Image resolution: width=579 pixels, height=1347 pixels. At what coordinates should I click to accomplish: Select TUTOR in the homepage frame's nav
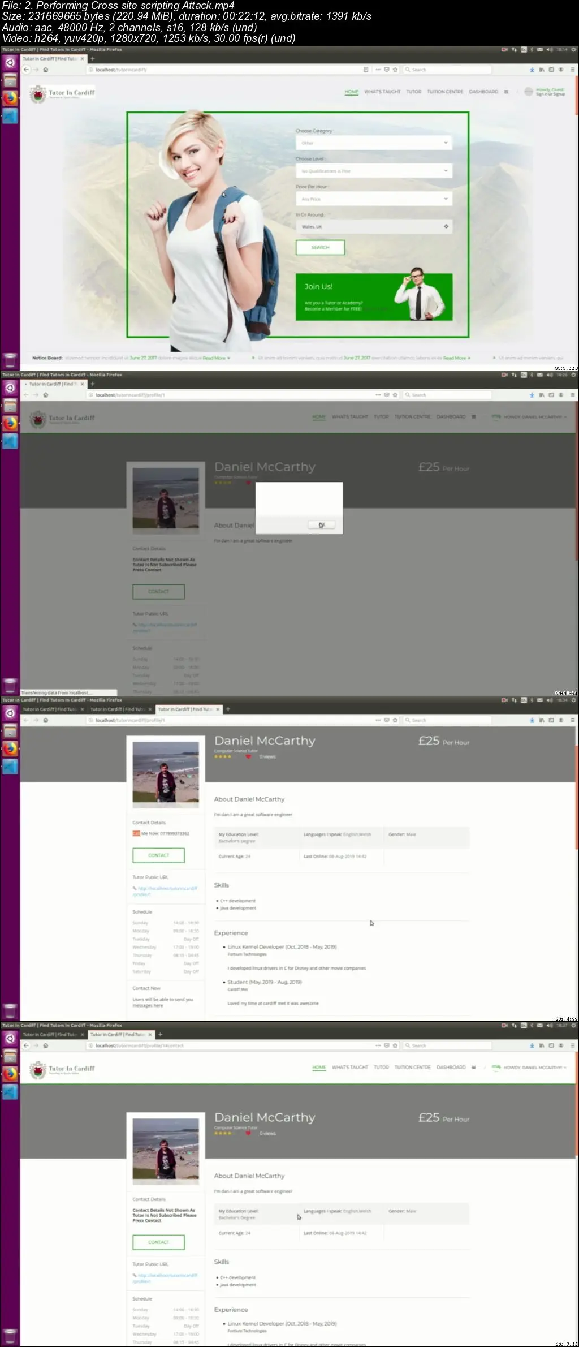pos(414,92)
